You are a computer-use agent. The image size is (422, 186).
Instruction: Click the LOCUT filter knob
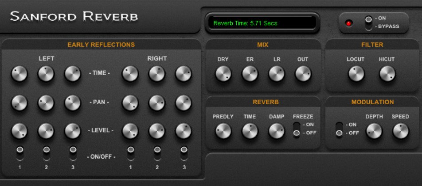click(x=356, y=73)
